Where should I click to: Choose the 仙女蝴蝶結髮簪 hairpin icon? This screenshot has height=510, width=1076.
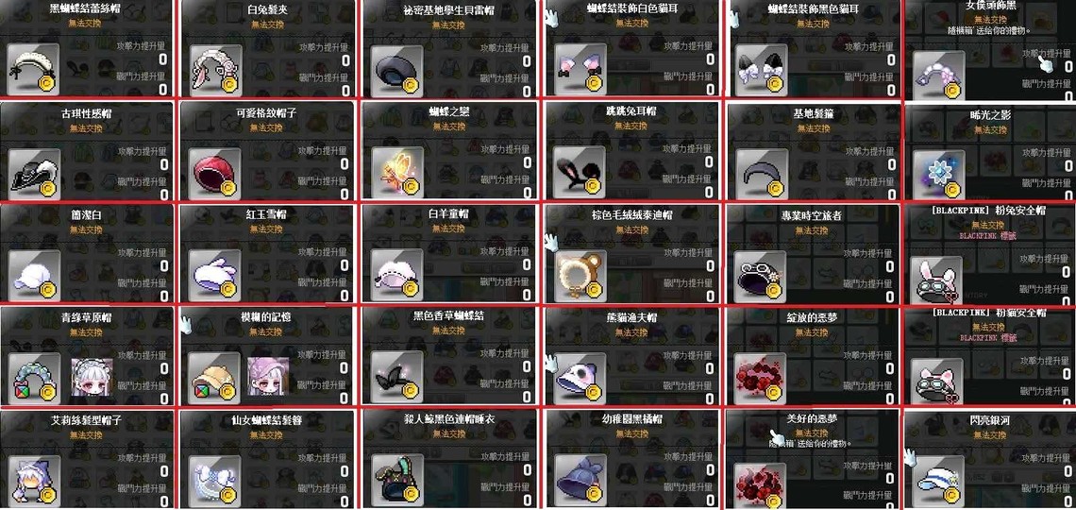pos(215,481)
